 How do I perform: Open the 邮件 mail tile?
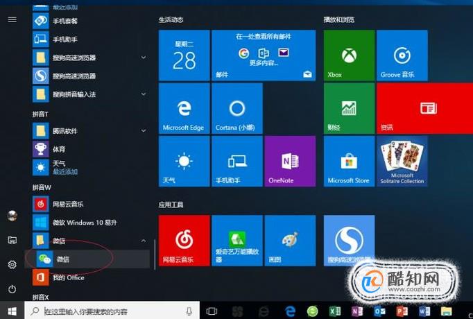[264, 55]
